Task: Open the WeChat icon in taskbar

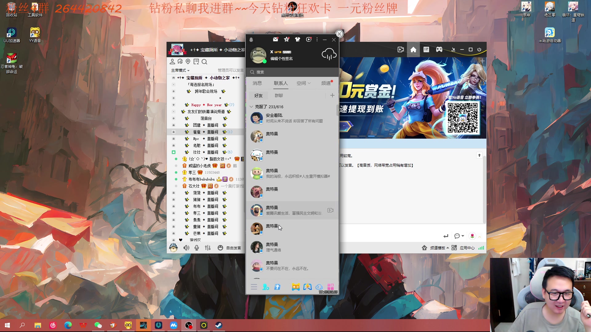Action: [98, 325]
